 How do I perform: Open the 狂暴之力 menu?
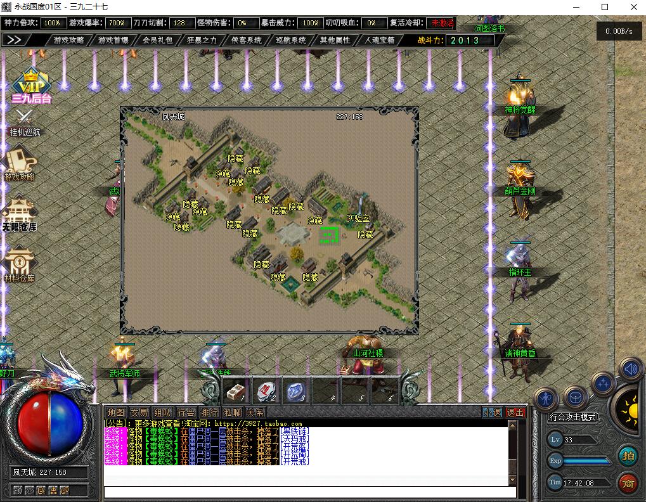(x=202, y=40)
